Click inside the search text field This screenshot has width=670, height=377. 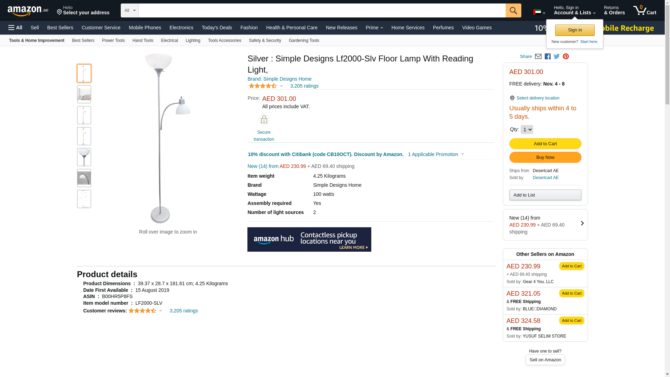[x=322, y=10]
